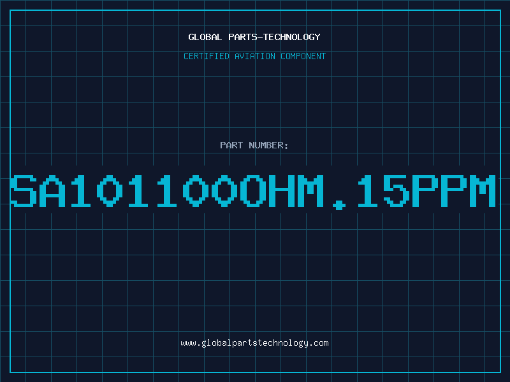The width and height of the screenshot is (510, 382).
Task: Open the www.globalpartstechnology.com link
Action: coord(254,343)
